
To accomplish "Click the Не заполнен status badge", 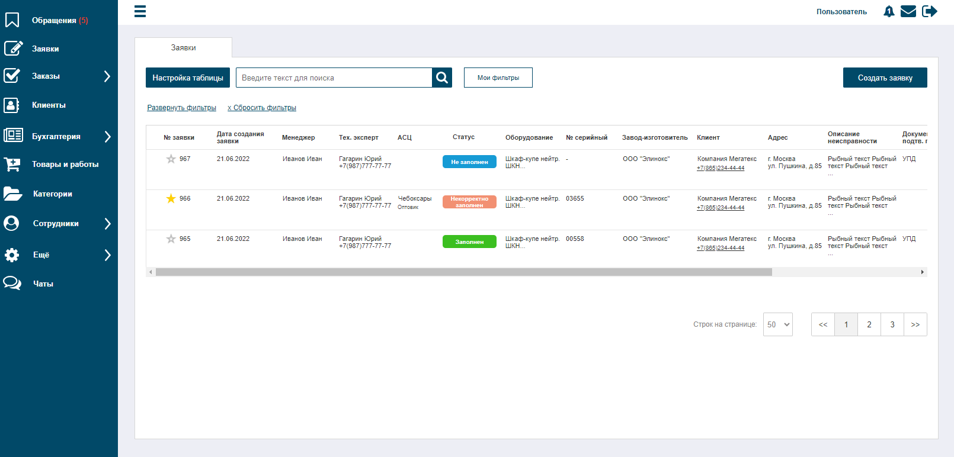I will click(469, 162).
